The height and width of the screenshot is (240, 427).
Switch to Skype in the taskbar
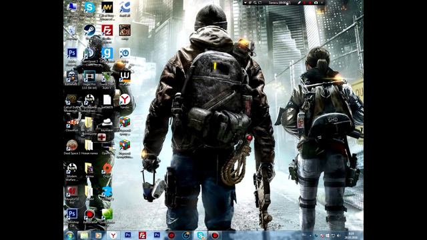(x=200, y=235)
